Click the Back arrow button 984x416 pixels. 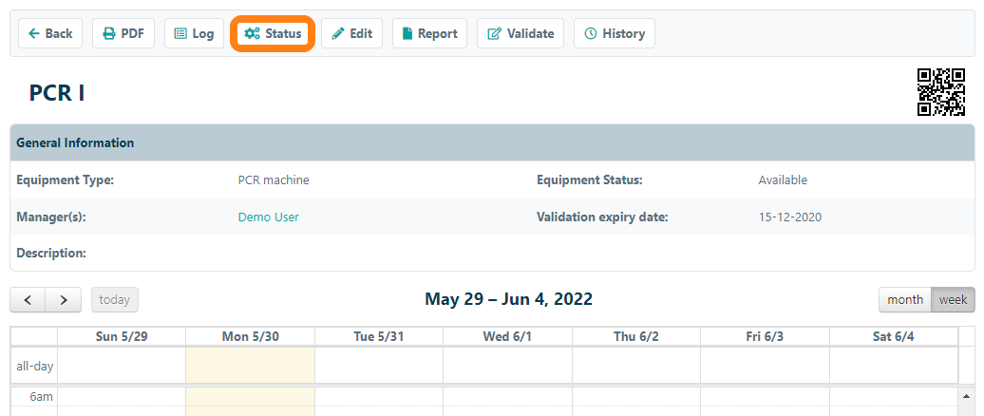pos(50,33)
